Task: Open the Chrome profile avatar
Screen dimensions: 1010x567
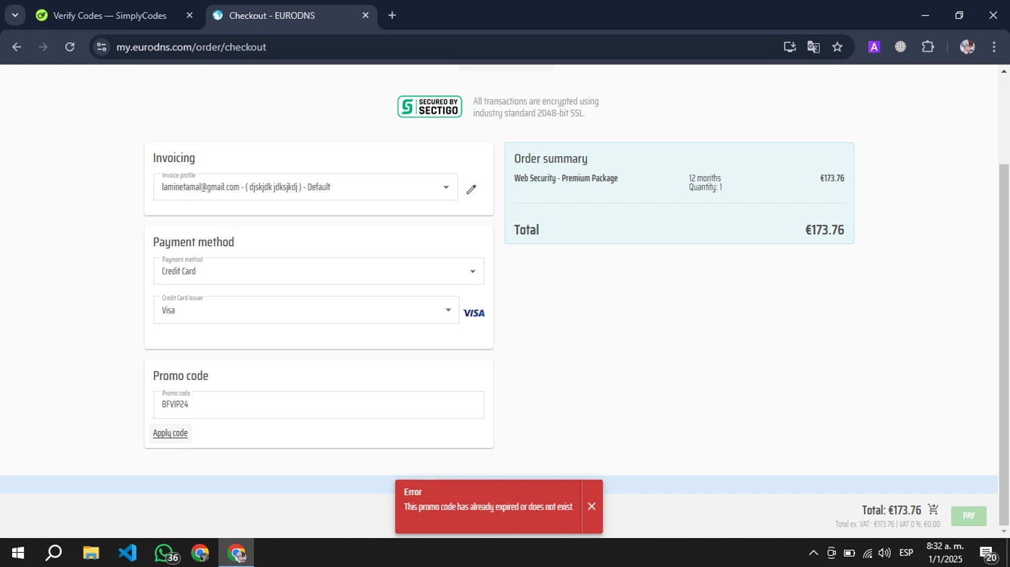Action: (968, 47)
